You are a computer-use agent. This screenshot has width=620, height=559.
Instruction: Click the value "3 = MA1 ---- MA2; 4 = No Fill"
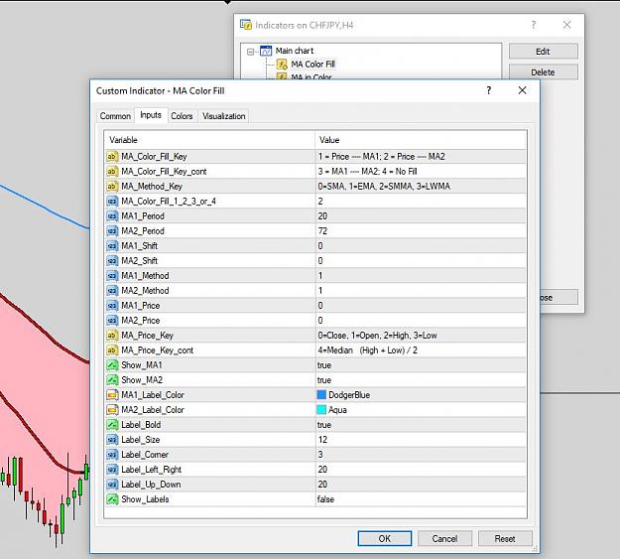click(x=367, y=172)
